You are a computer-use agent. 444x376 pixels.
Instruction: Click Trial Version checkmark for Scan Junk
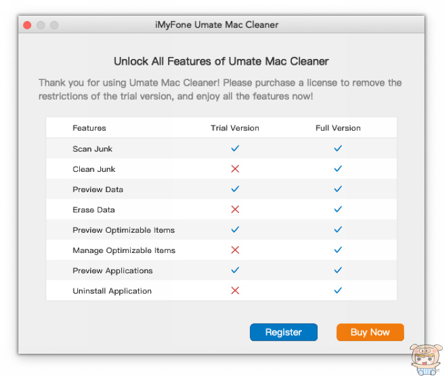click(235, 148)
